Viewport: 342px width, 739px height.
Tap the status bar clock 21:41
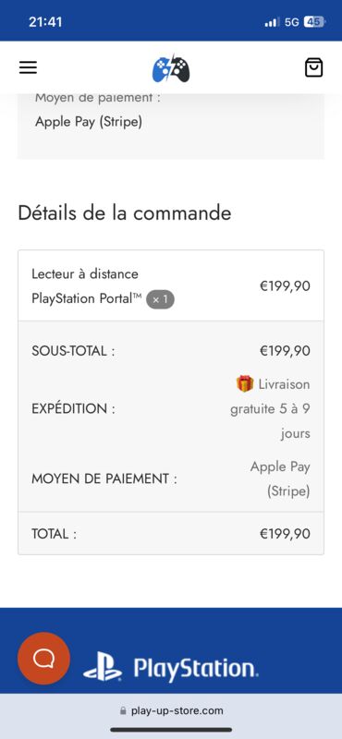coord(45,21)
